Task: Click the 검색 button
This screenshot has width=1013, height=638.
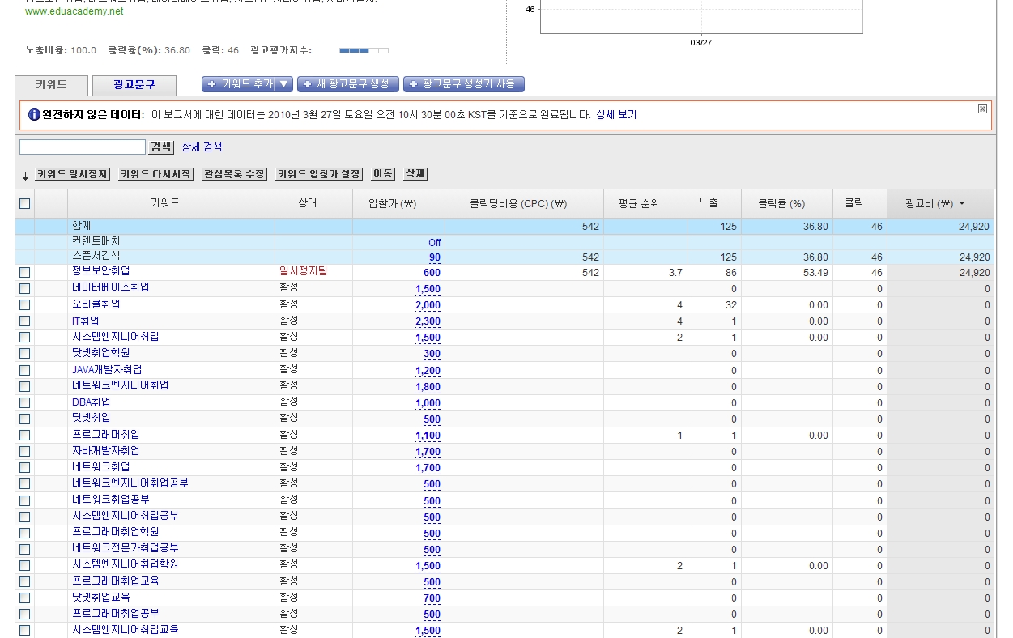Action: point(161,147)
